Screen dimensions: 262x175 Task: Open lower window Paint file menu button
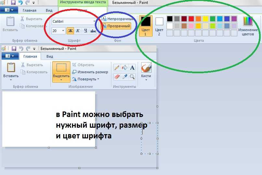[x=10, y=56]
